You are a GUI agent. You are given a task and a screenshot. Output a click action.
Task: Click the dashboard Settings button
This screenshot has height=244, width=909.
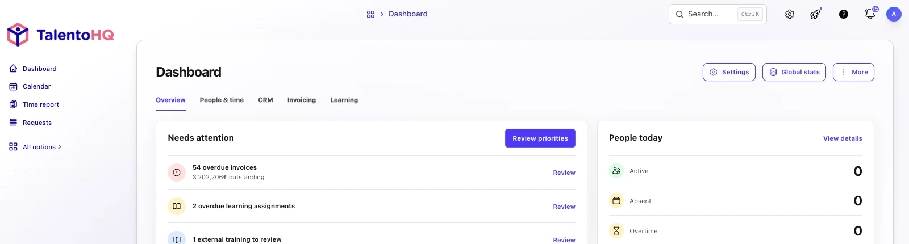click(729, 72)
